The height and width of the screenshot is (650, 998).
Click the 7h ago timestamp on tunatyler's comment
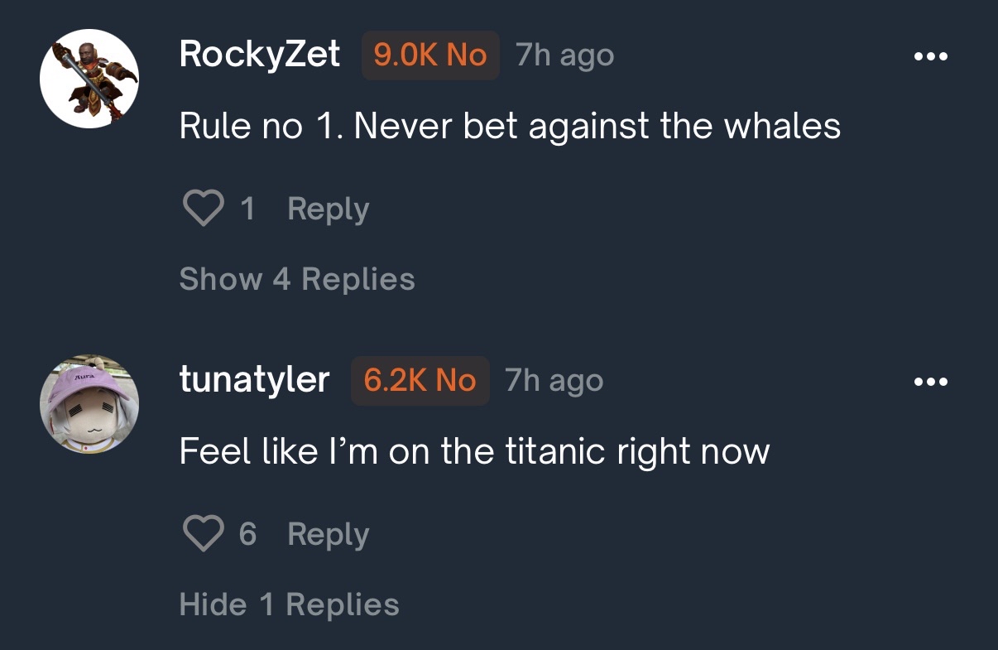(x=554, y=382)
